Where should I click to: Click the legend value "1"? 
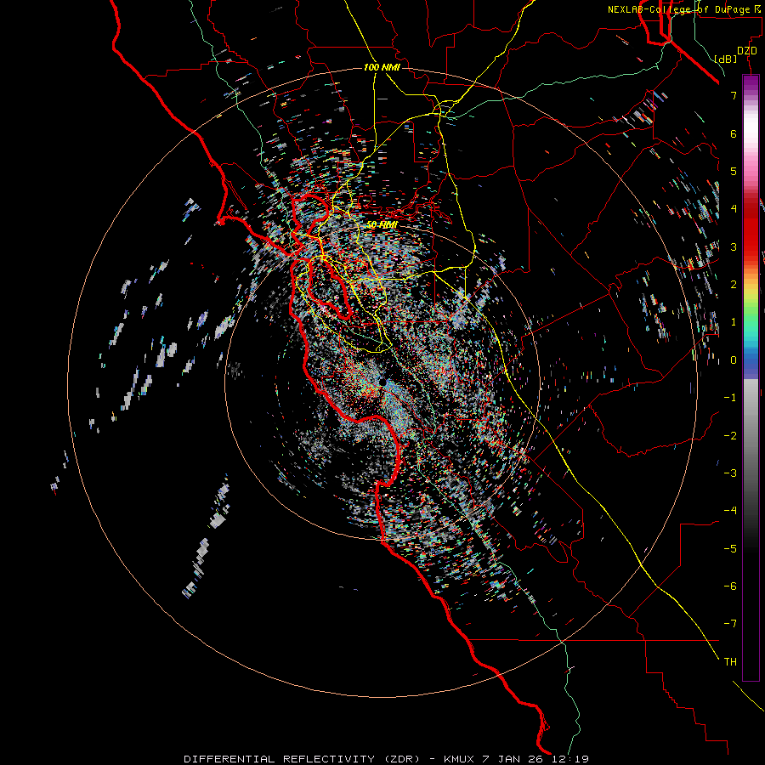pos(734,322)
